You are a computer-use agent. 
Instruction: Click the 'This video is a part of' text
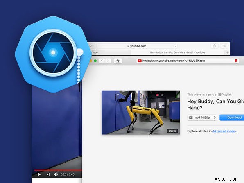tap(202, 95)
